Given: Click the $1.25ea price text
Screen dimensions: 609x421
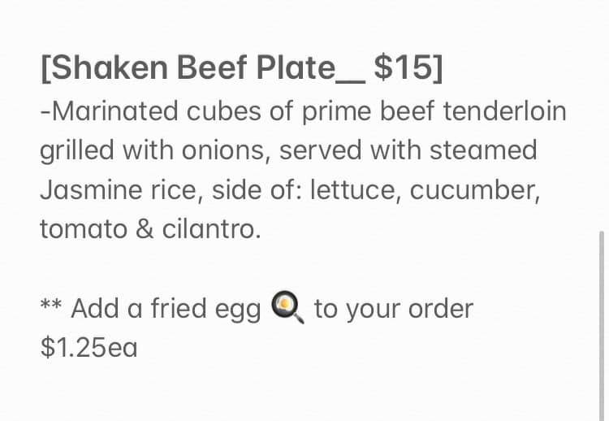Looking at the screenshot, I should tap(89, 348).
